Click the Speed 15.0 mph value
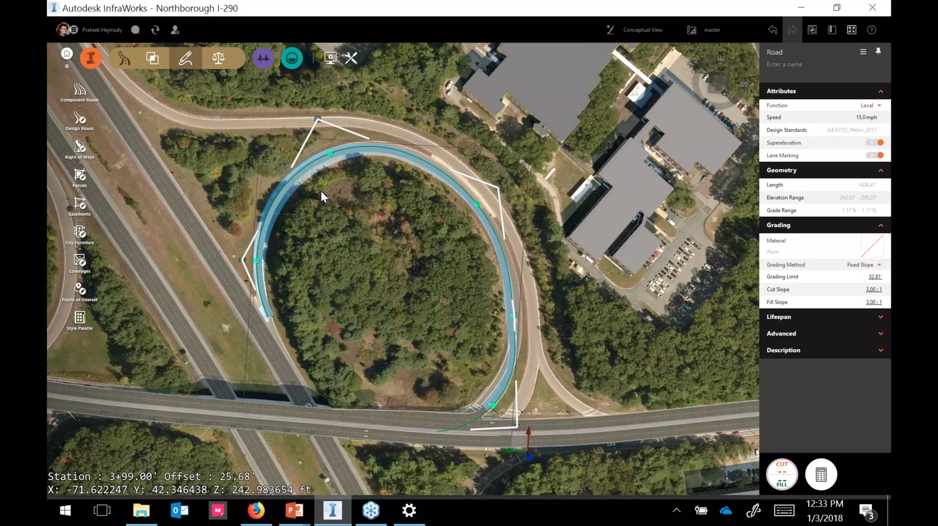The height and width of the screenshot is (526, 938). [867, 118]
